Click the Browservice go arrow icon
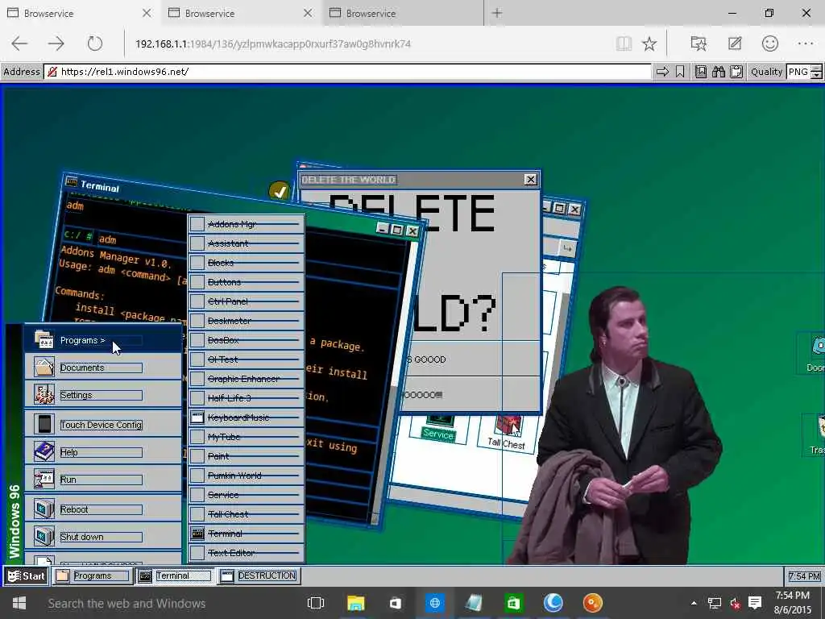This screenshot has width=825, height=619. tap(662, 72)
